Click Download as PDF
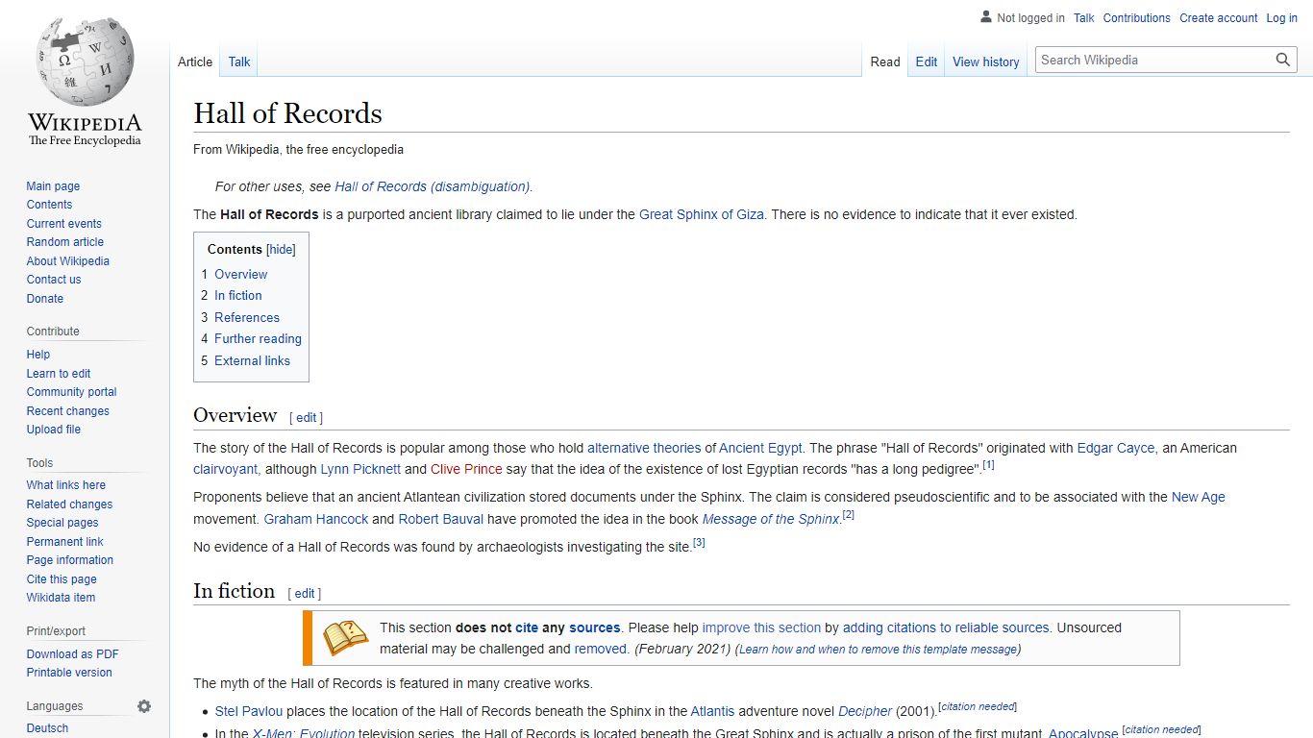Screen dimensions: 1313x738 pyautogui.click(x=72, y=654)
